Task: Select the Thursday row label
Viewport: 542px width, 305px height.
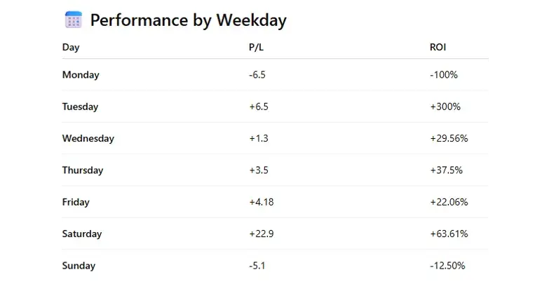Action: click(x=82, y=170)
